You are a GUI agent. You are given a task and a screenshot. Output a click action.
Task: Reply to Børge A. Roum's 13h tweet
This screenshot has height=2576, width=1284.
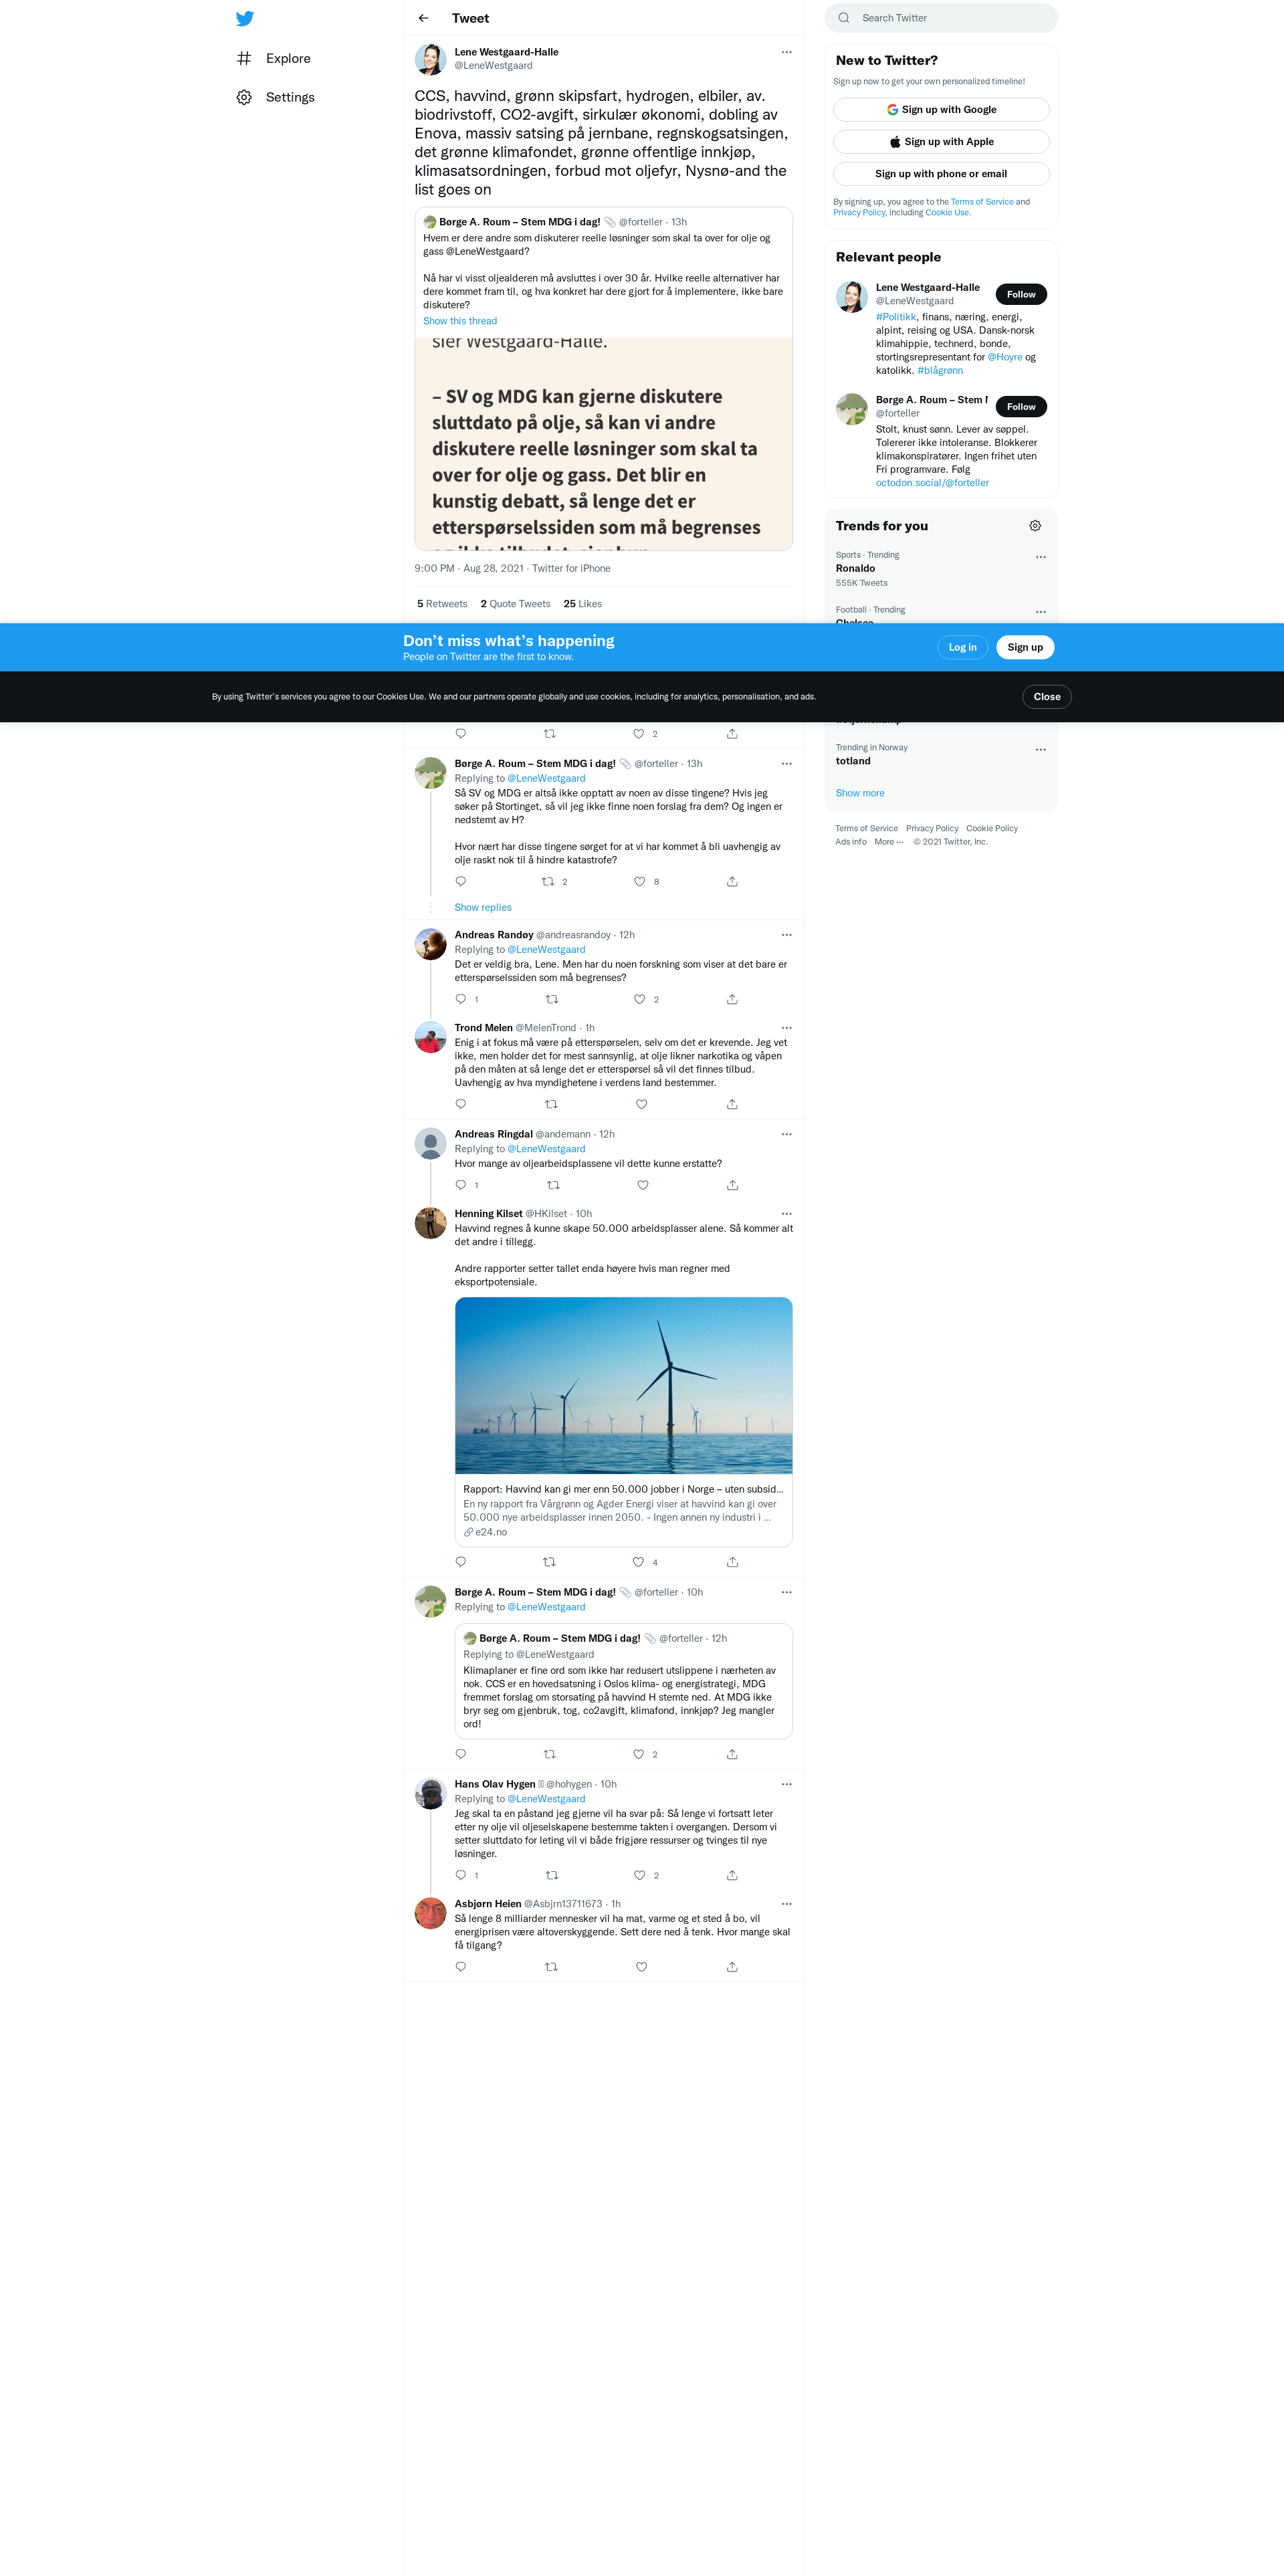point(461,881)
